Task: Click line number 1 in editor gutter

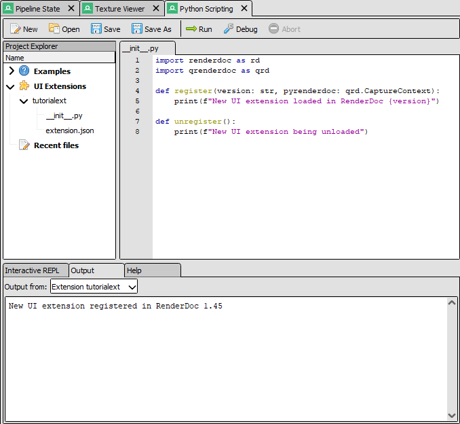Action: coord(137,60)
